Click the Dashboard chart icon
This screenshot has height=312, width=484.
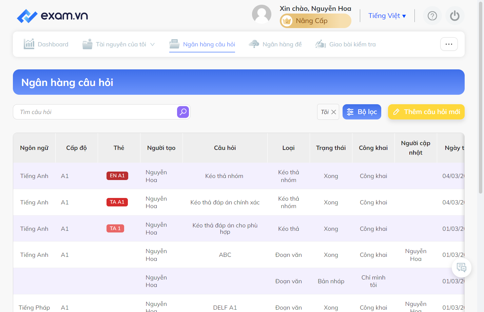(x=29, y=44)
